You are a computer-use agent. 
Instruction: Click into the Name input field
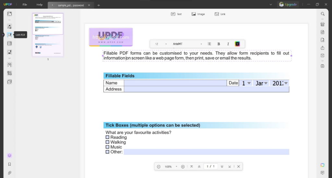(x=175, y=83)
